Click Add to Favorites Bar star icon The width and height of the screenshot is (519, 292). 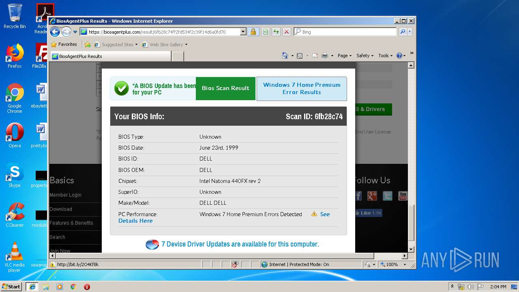(88, 45)
